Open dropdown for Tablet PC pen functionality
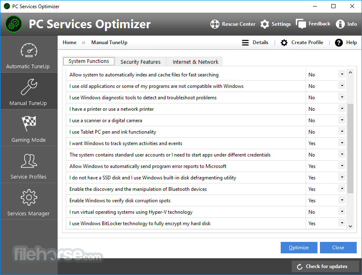This screenshot has width=362, height=275. [342, 132]
